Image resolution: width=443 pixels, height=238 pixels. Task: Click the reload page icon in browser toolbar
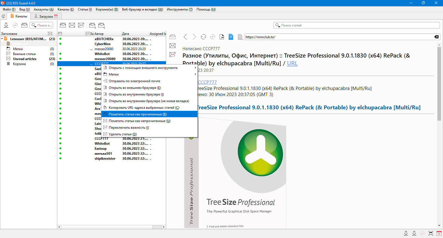[204, 37]
